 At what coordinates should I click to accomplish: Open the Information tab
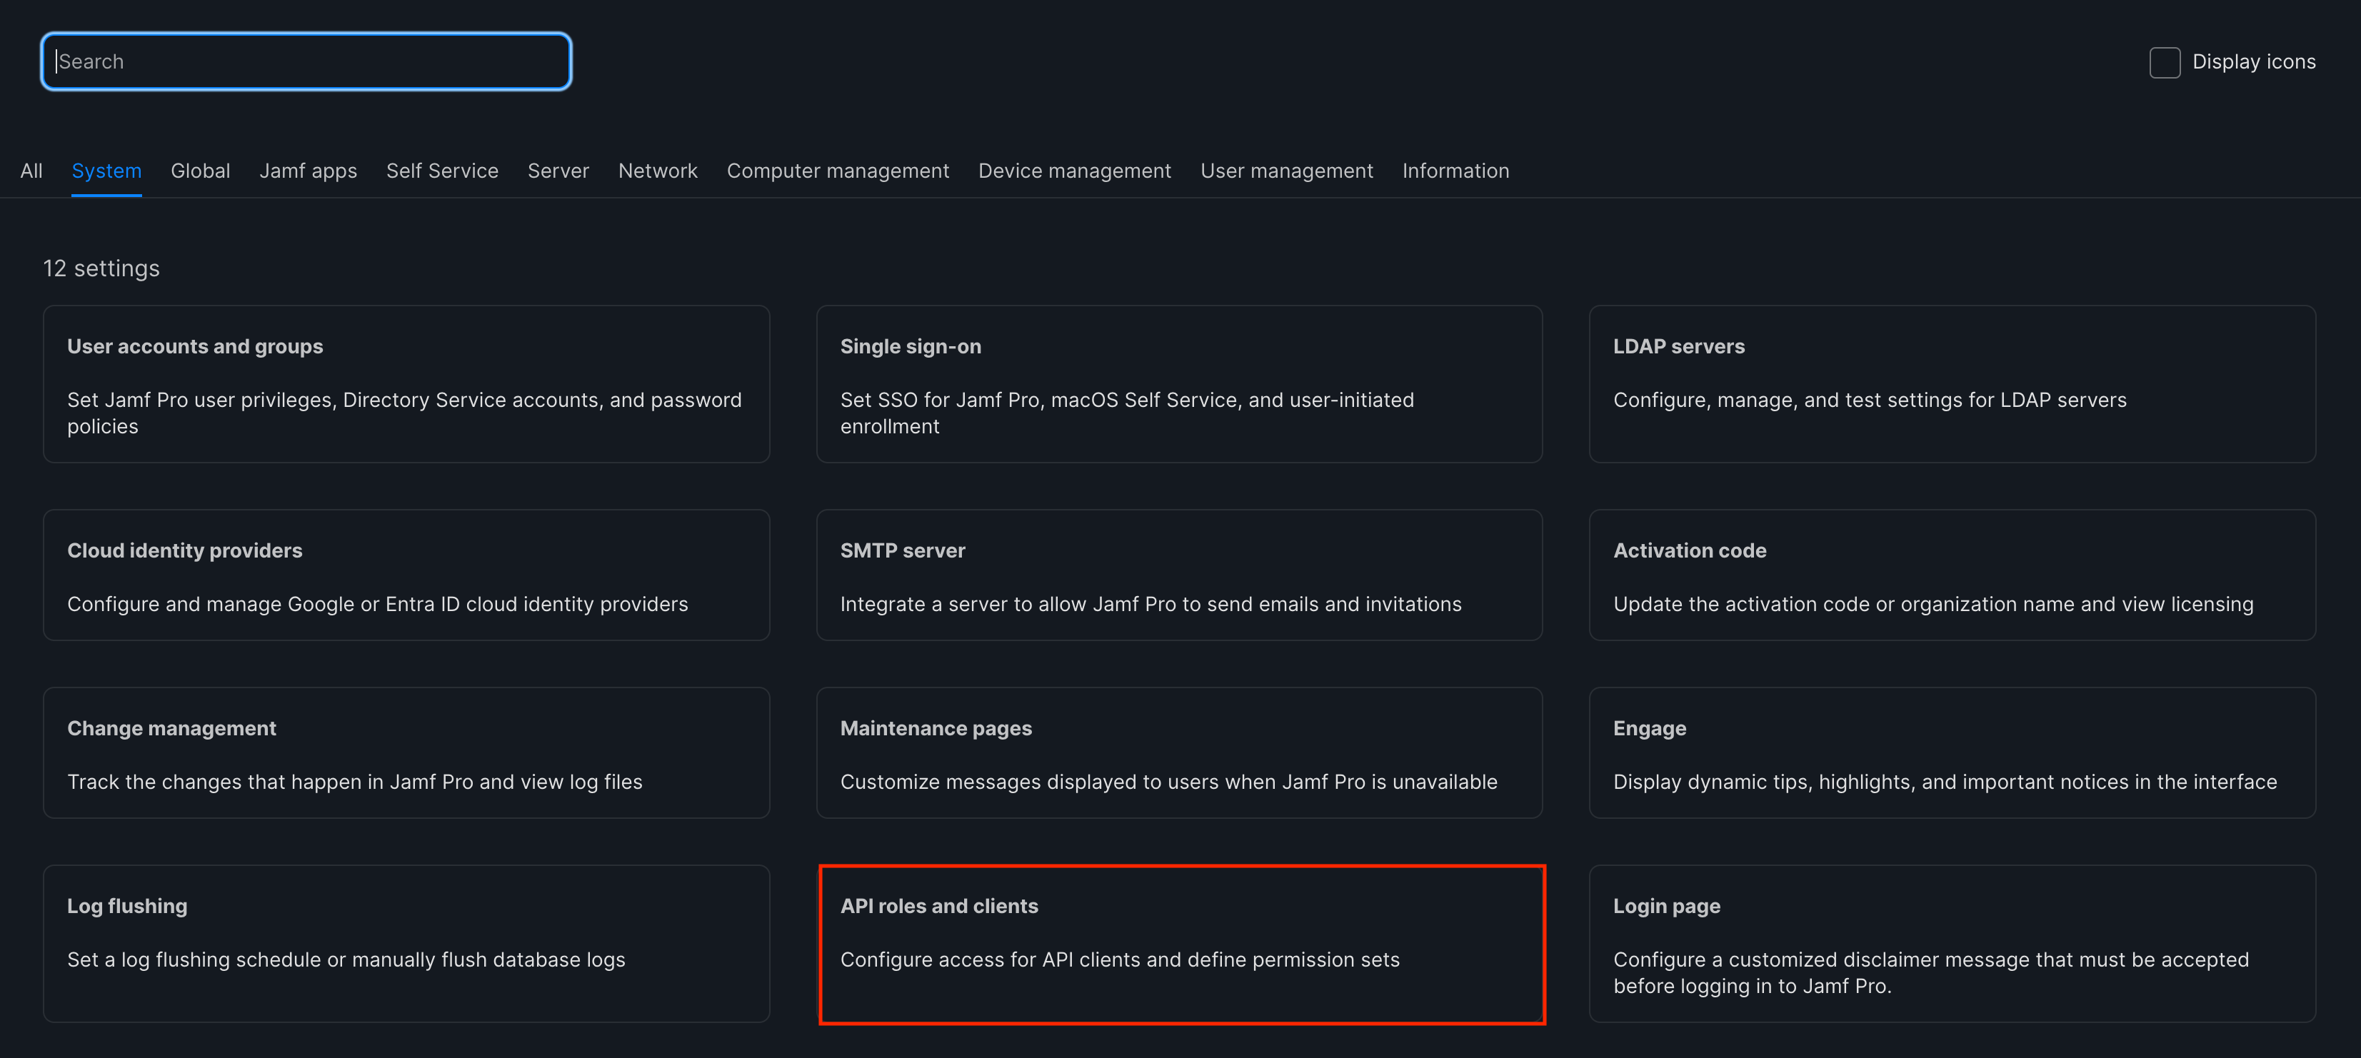[1455, 171]
